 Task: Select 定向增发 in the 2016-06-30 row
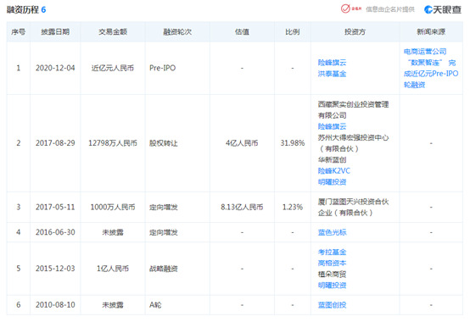point(164,232)
